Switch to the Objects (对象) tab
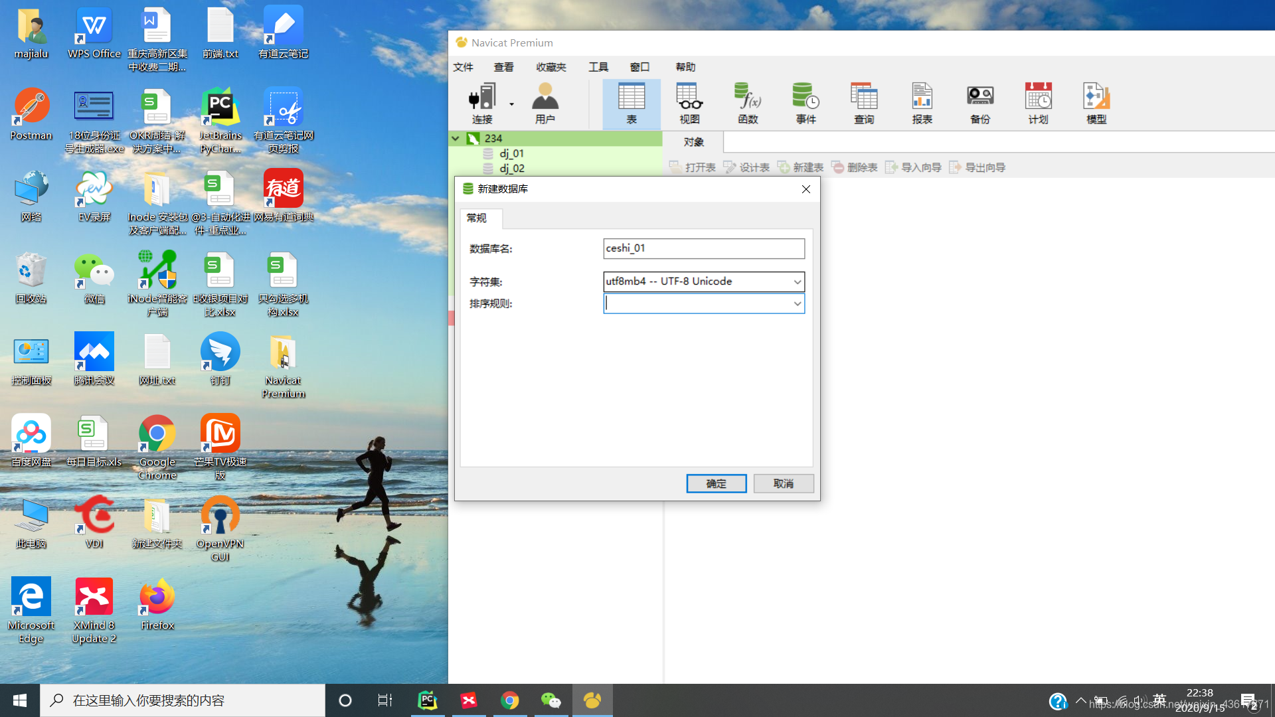 [693, 142]
